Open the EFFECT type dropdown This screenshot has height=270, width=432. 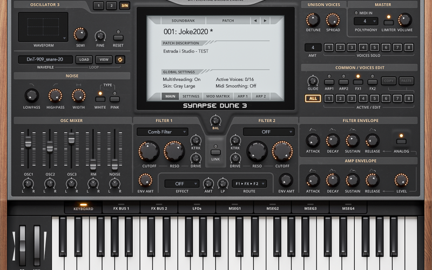[x=182, y=184]
